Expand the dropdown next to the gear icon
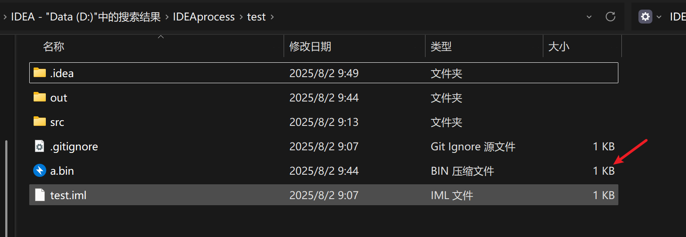 pos(659,17)
